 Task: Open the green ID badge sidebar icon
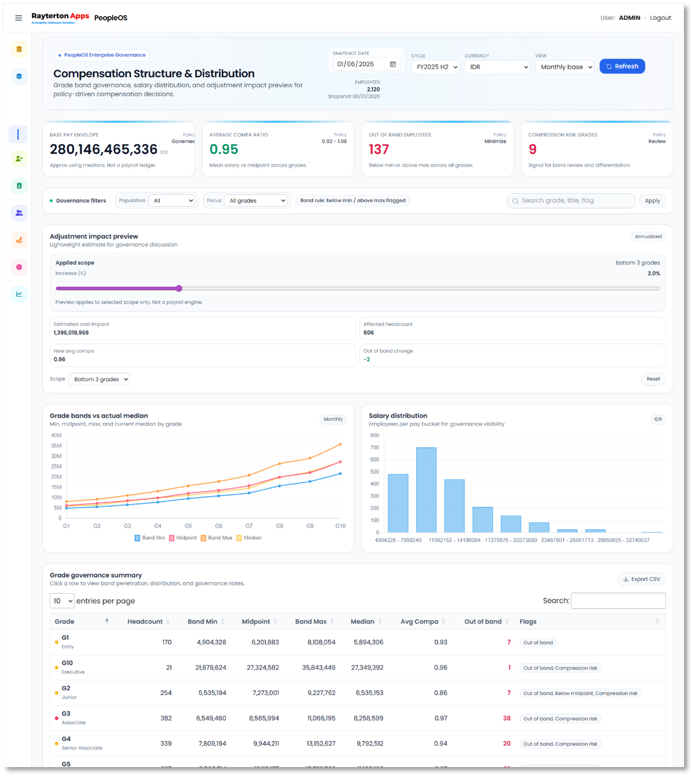(19, 186)
